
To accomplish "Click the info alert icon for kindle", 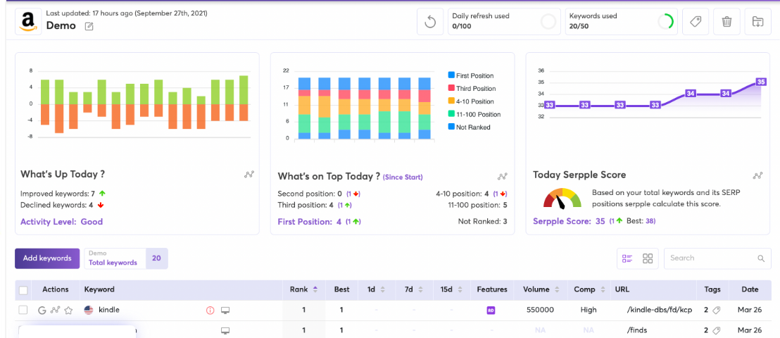I will [x=210, y=310].
